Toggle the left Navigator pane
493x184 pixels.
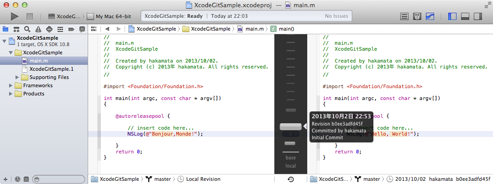coord(452,16)
